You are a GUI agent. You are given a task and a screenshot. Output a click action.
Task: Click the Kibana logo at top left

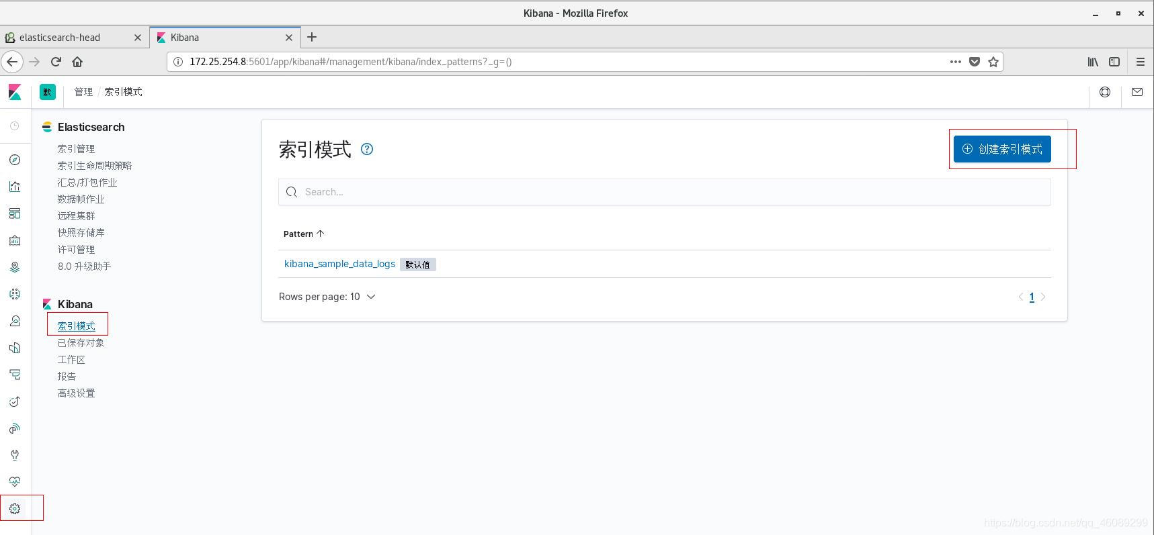coord(15,92)
